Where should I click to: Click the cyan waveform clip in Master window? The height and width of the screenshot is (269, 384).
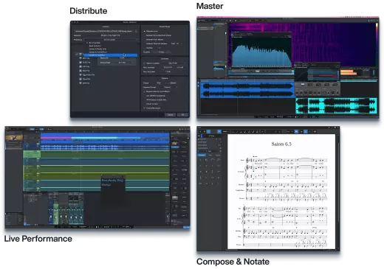(x=336, y=105)
